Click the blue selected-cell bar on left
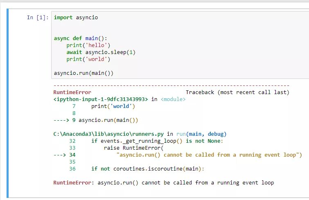This screenshot has height=200, width=309. (8, 103)
